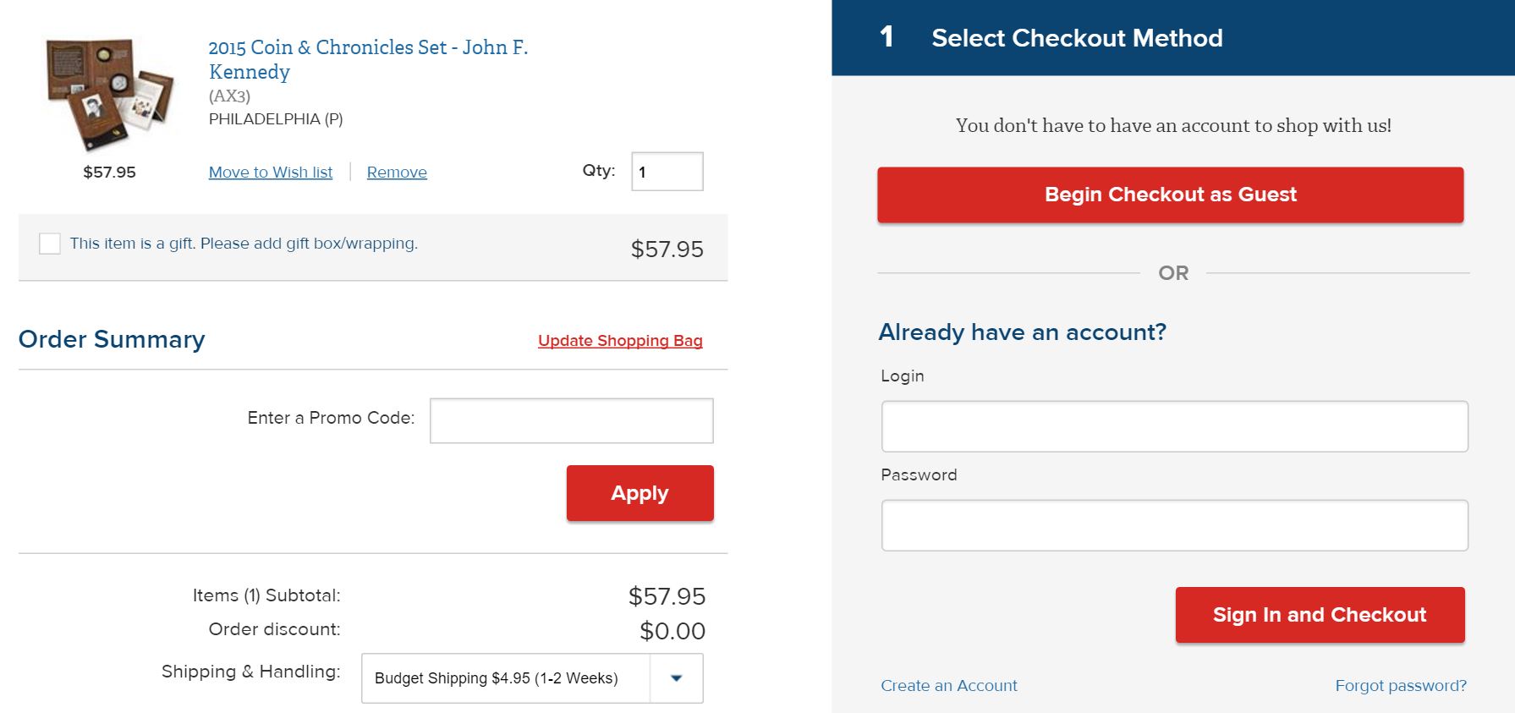Click Move to Wish list link
1515x713 pixels.
point(271,173)
